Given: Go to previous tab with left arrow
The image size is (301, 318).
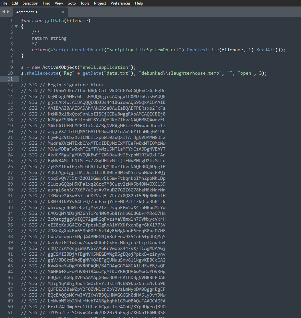Looking at the screenshot, I should (x=4, y=12).
